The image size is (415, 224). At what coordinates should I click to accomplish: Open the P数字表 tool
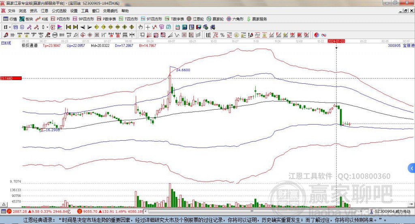[x=107, y=19]
